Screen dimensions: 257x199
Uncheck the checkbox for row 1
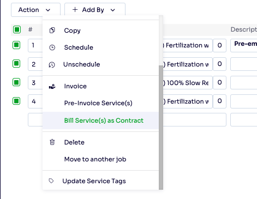(16, 45)
